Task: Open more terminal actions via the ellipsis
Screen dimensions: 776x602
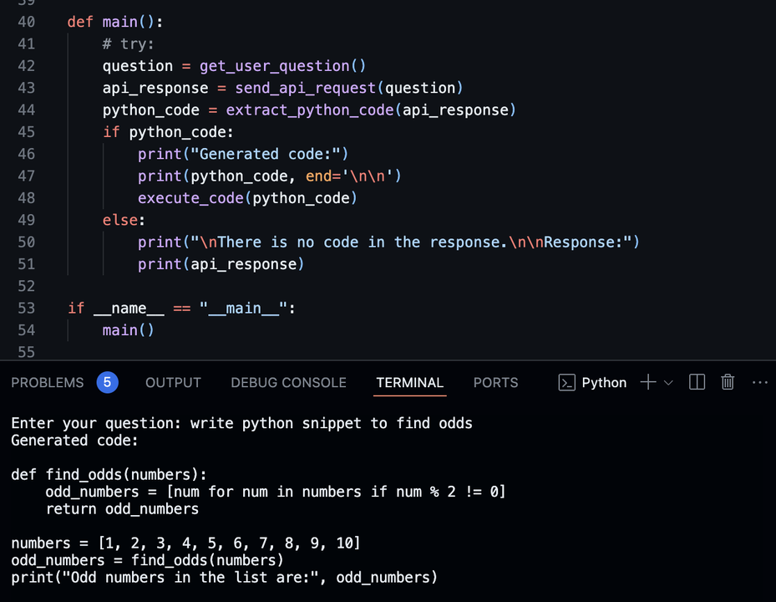Action: [x=759, y=382]
